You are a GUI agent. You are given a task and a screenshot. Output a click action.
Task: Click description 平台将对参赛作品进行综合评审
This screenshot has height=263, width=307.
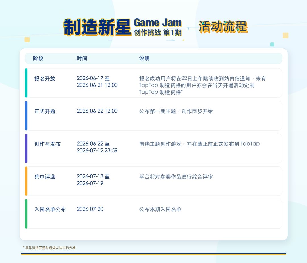pyautogui.click(x=176, y=177)
